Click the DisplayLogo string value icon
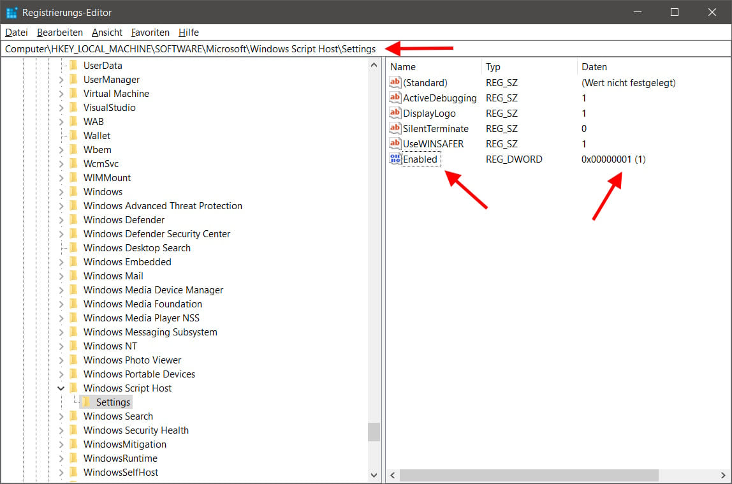 (x=394, y=113)
